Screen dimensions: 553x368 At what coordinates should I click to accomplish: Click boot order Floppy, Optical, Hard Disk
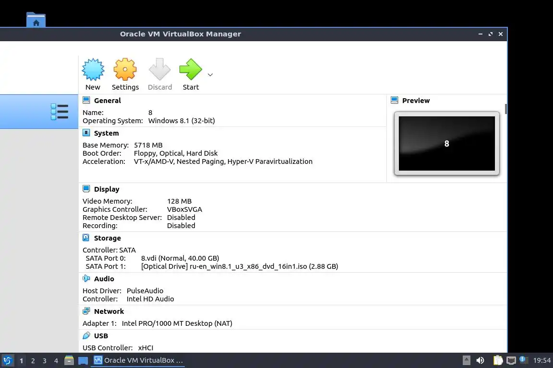pyautogui.click(x=176, y=153)
